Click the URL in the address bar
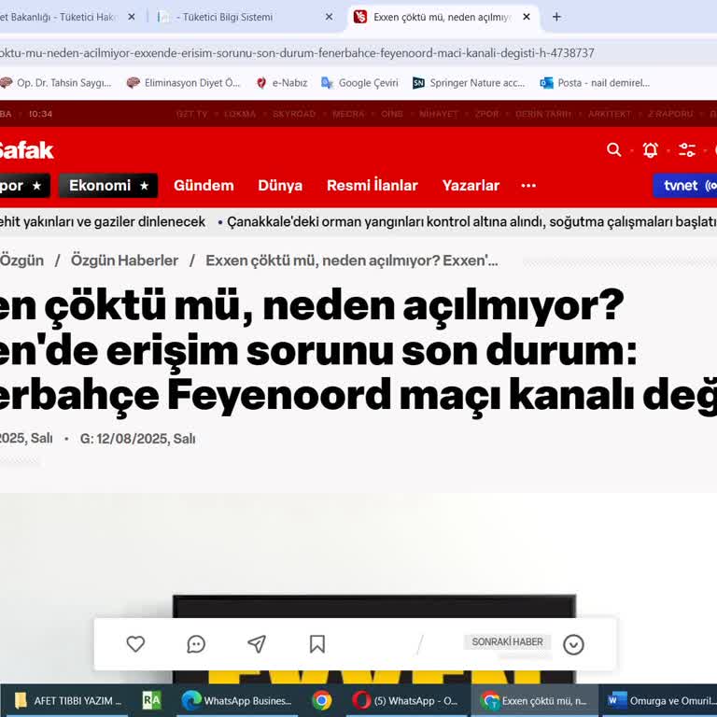Image resolution: width=717 pixels, height=717 pixels. [x=297, y=53]
